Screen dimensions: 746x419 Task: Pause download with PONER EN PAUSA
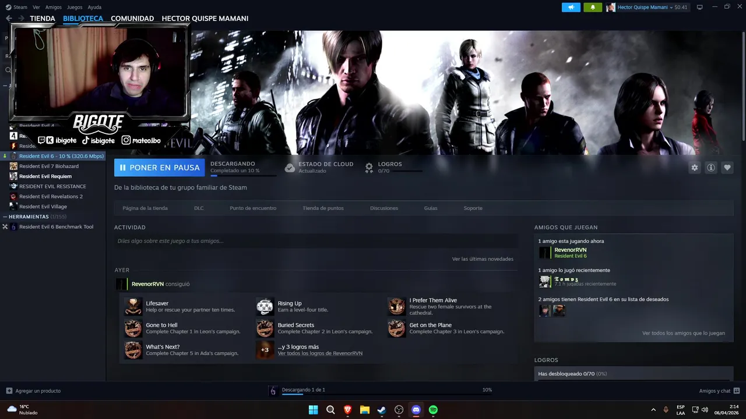point(159,168)
